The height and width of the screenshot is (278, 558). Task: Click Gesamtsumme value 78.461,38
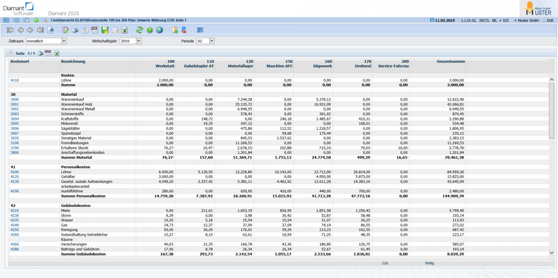[x=453, y=157]
